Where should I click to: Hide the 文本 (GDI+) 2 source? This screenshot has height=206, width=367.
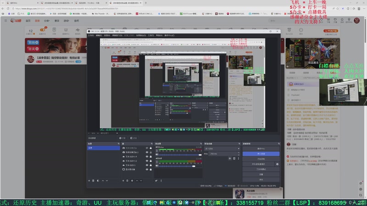pyautogui.click(x=147, y=161)
